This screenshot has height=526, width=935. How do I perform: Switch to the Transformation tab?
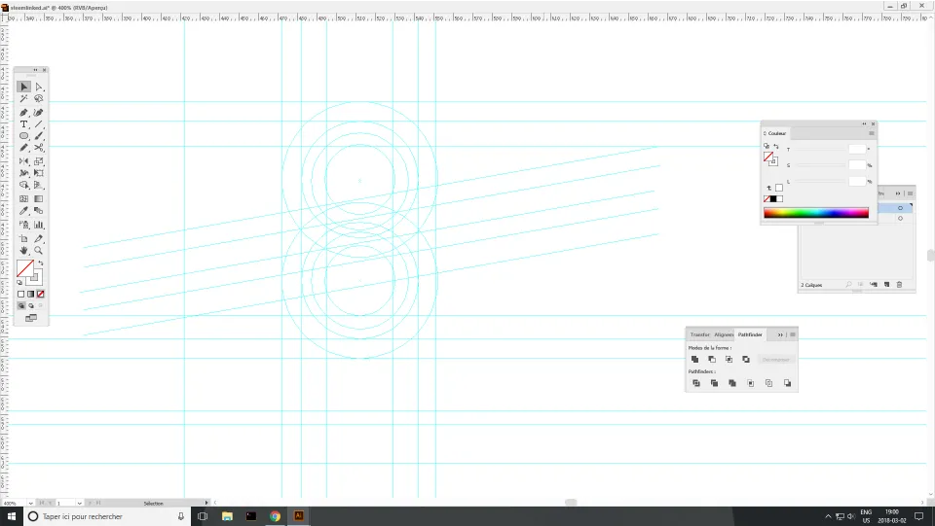(700, 335)
